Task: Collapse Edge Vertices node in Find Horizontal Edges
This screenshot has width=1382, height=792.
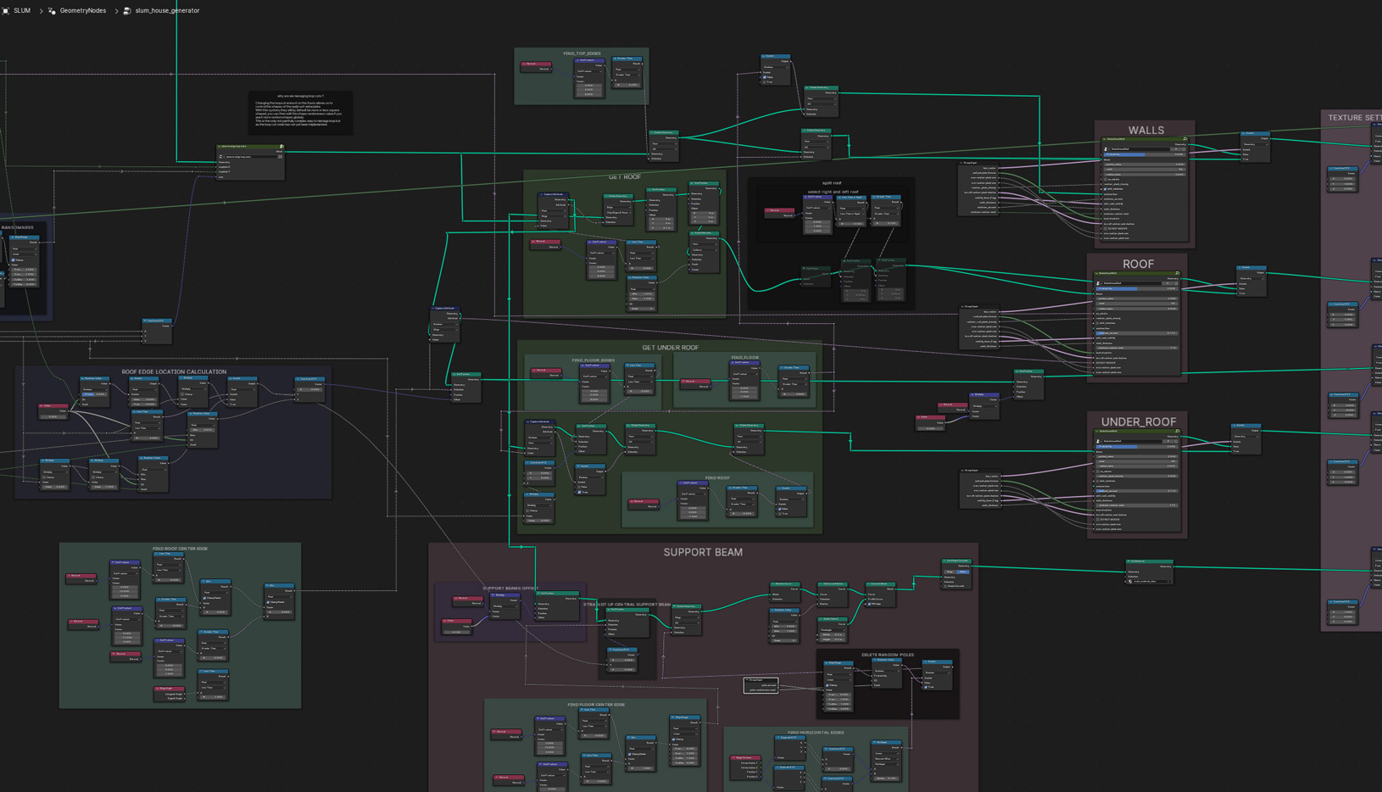Action: (x=735, y=757)
